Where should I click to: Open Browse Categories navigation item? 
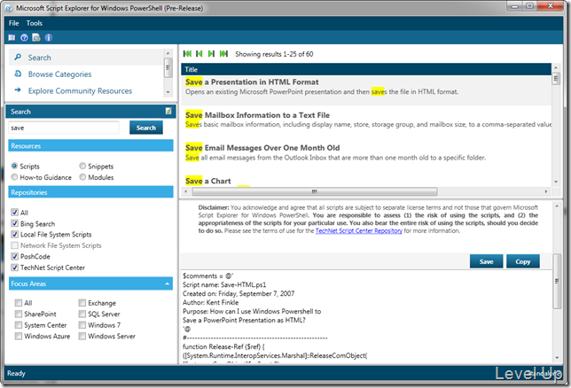(x=86, y=74)
